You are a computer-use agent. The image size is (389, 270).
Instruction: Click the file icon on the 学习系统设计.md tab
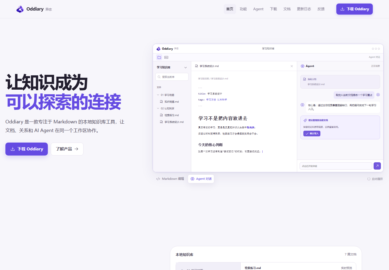[x=196, y=66]
